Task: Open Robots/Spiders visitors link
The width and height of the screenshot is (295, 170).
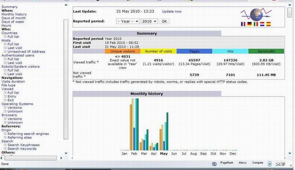Action: (x=20, y=67)
